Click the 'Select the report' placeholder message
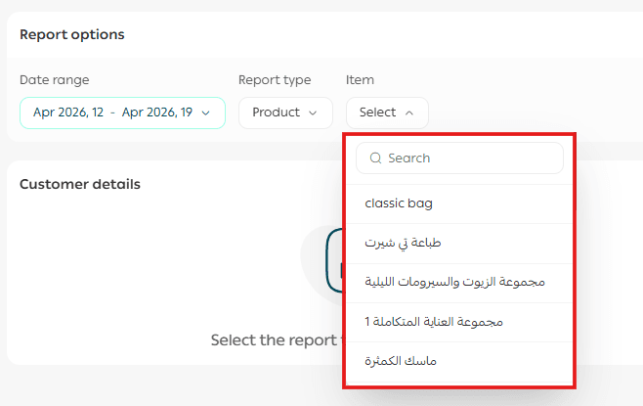The width and height of the screenshot is (643, 406). pos(274,340)
